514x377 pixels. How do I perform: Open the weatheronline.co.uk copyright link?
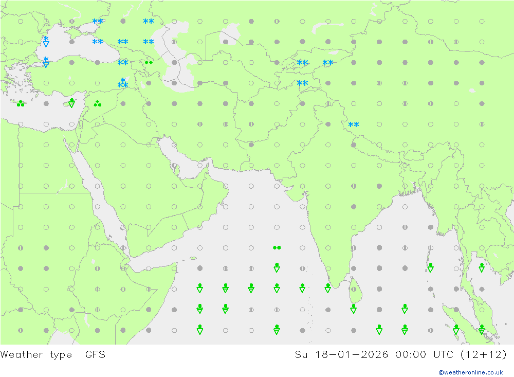(470, 372)
